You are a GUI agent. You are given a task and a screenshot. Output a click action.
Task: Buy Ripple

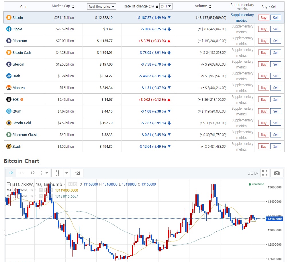click(x=263, y=29)
